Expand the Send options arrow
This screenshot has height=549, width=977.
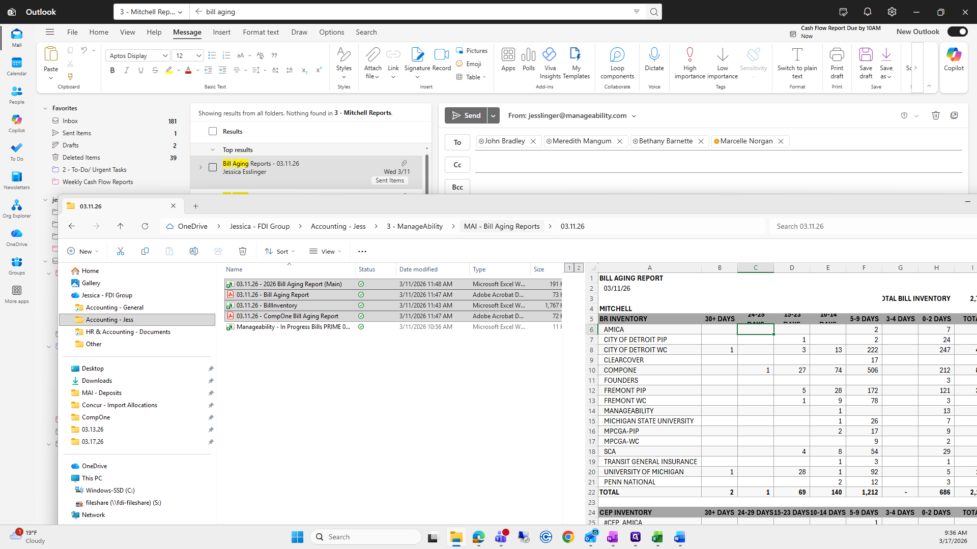tap(493, 115)
